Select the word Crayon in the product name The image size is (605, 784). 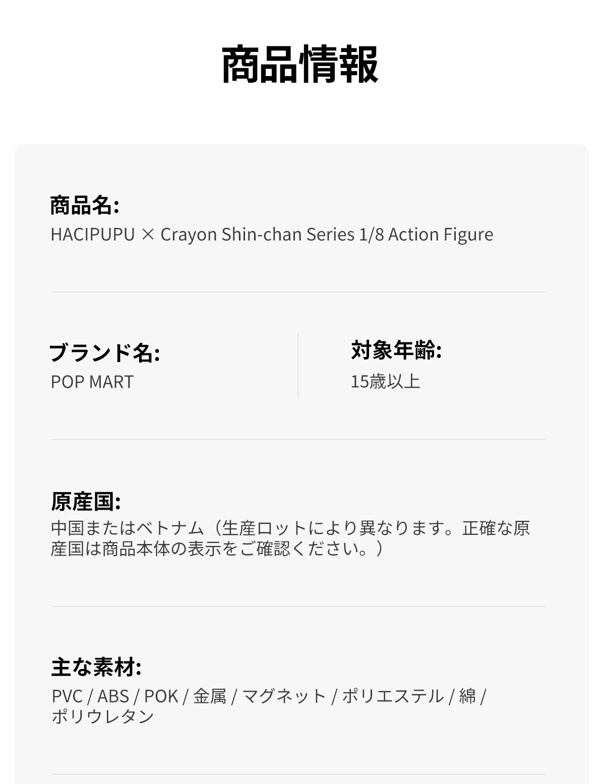click(x=189, y=235)
